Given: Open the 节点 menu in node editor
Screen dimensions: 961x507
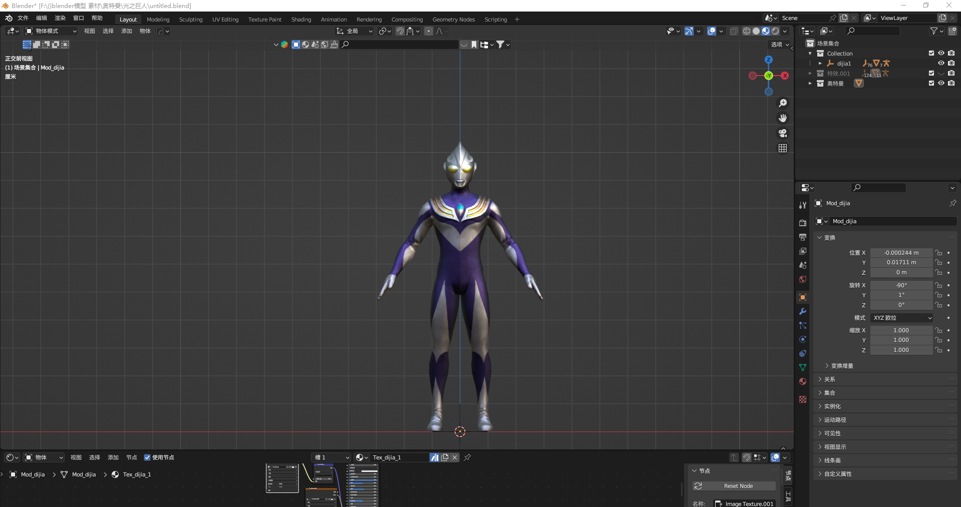Looking at the screenshot, I should click(132, 457).
